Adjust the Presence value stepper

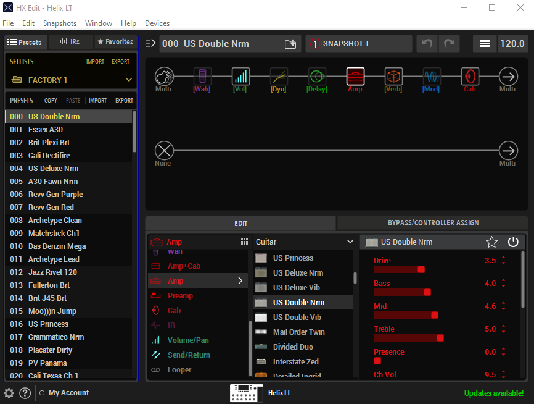[503, 351]
